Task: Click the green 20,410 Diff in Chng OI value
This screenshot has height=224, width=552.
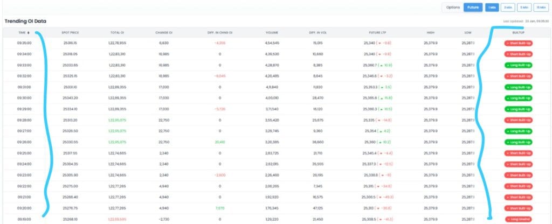Action: click(x=219, y=142)
